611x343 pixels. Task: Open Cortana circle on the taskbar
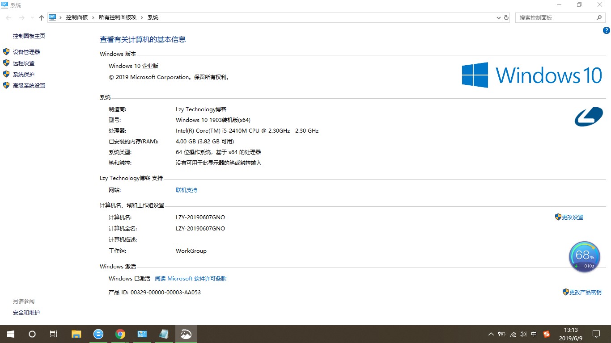[x=32, y=334]
